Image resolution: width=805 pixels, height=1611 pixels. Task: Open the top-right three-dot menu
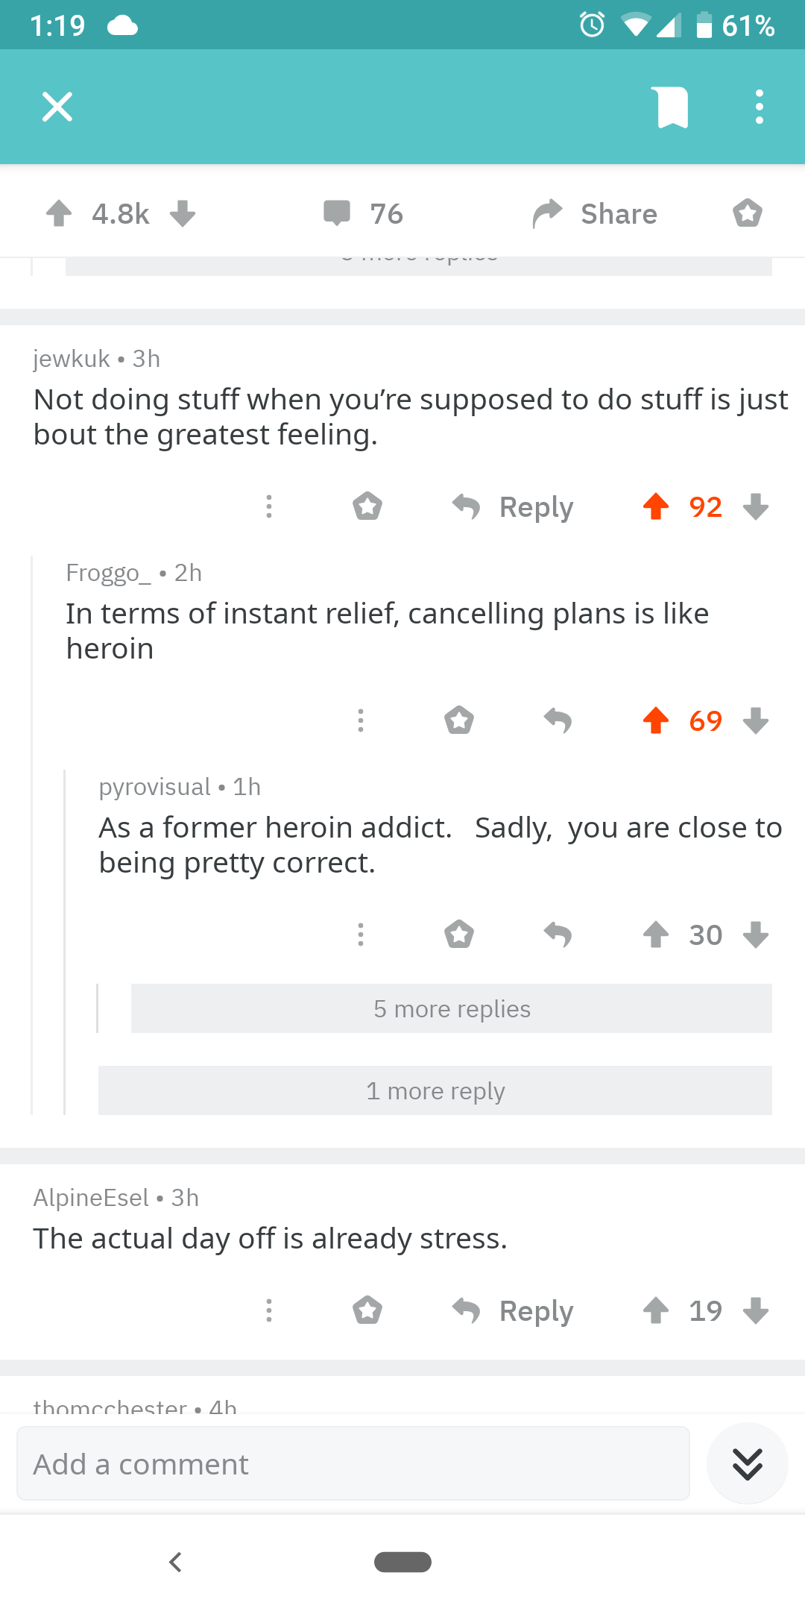click(759, 106)
